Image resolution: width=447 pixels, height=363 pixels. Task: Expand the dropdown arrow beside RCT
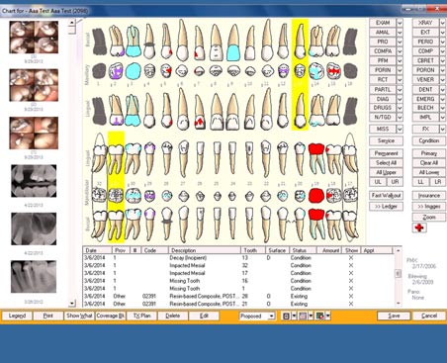pyautogui.click(x=400, y=80)
